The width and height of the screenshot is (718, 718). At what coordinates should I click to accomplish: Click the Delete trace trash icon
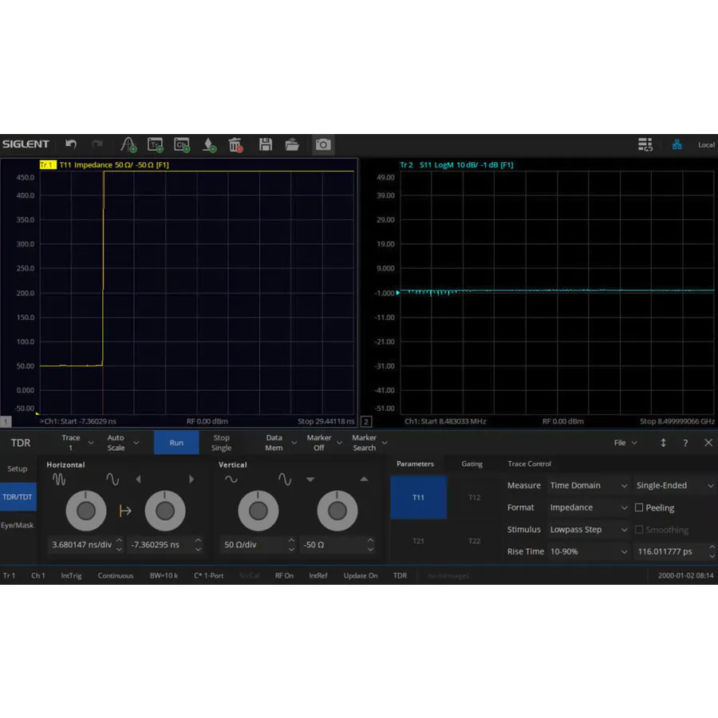(235, 144)
